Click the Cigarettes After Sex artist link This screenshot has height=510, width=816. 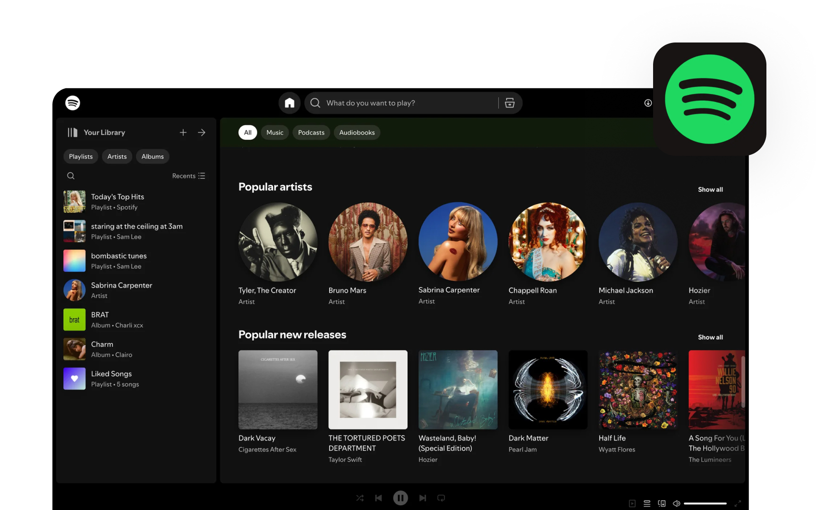click(x=267, y=450)
